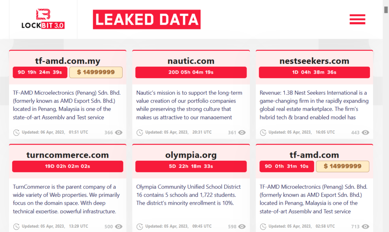Image resolution: width=389 pixels, height=232 pixels.
Task: Click the clock icon on olympia.org card
Action: coord(140,227)
